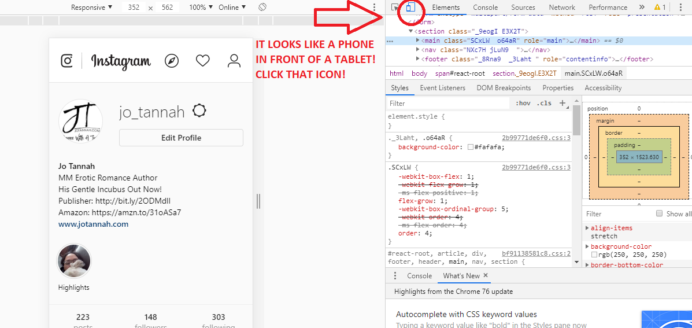Viewport: 692px width, 328px height.
Task: Open the Responsive device dropdown
Action: [92, 8]
